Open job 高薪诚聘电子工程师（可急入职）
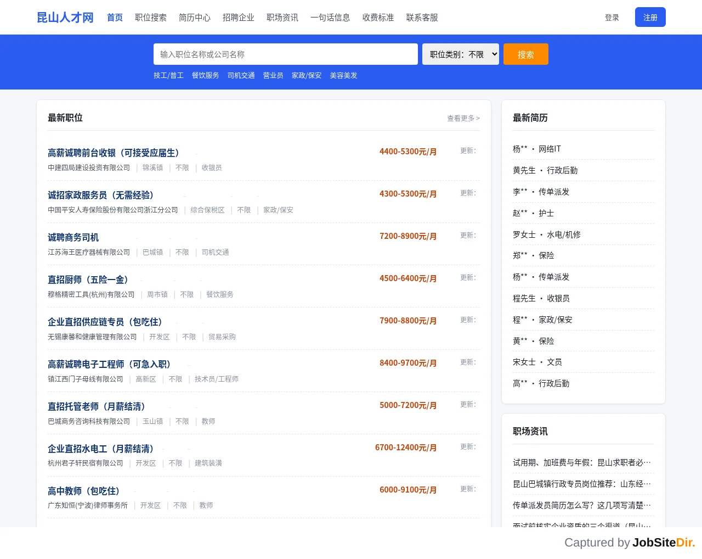Screen dimensions: 702x559 (x=109, y=364)
